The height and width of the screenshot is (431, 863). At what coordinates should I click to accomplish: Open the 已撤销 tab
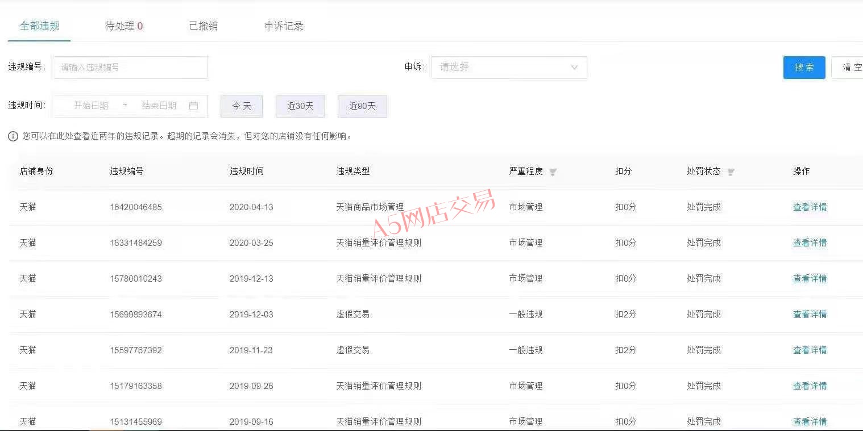203,26
